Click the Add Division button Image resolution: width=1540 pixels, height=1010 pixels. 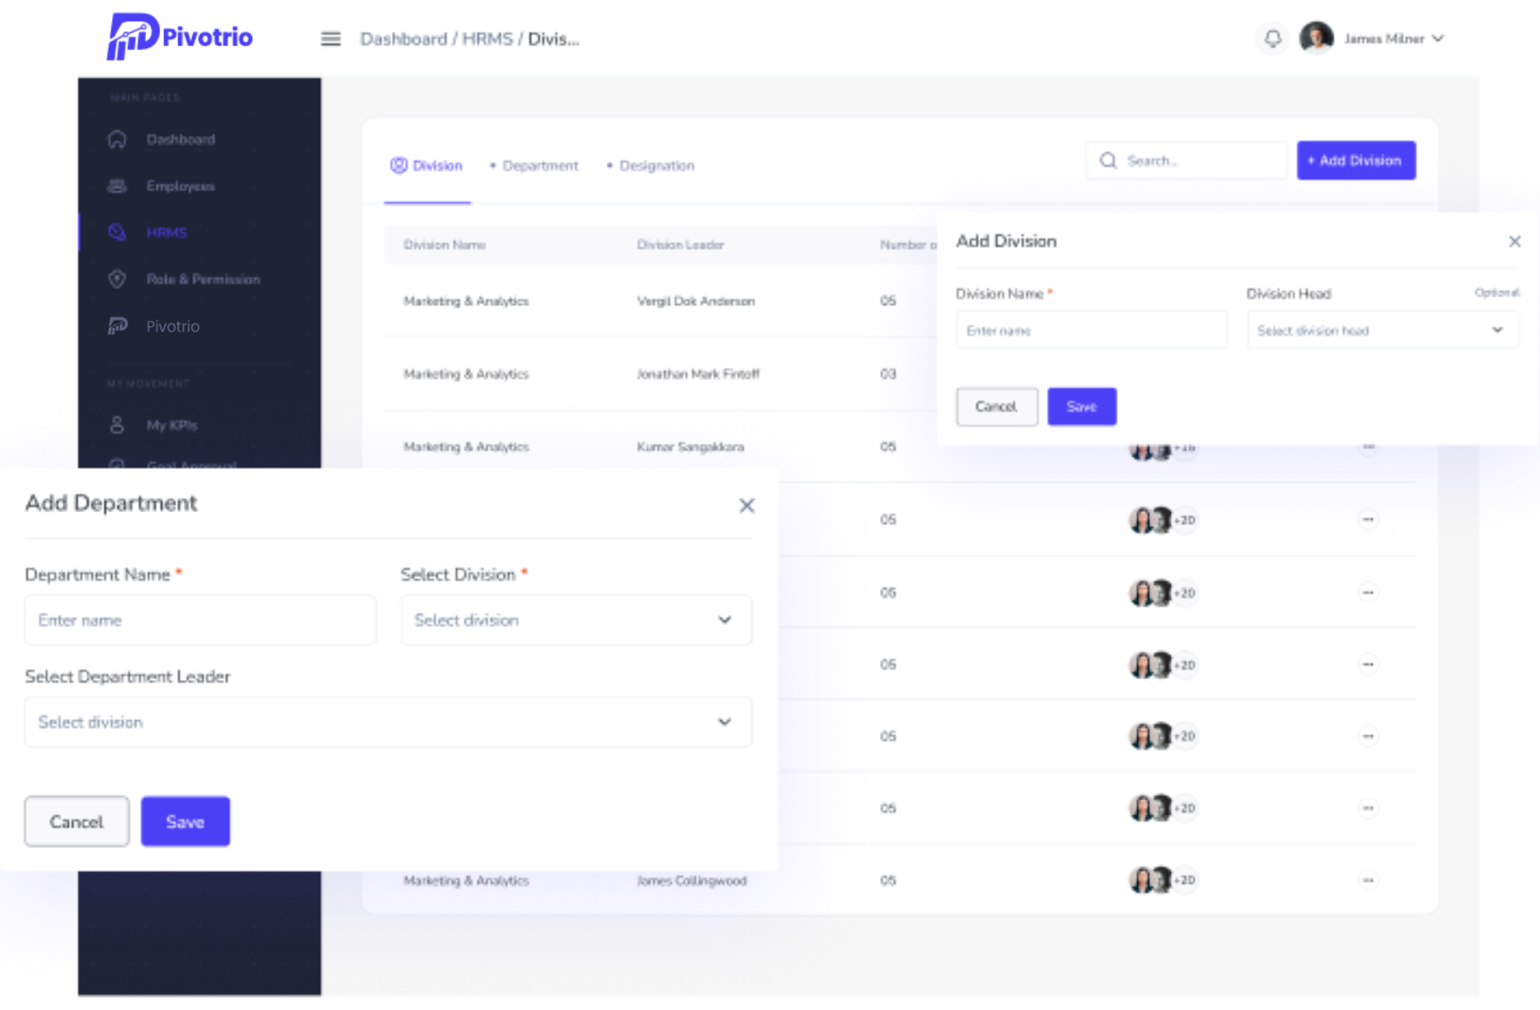coord(1355,161)
